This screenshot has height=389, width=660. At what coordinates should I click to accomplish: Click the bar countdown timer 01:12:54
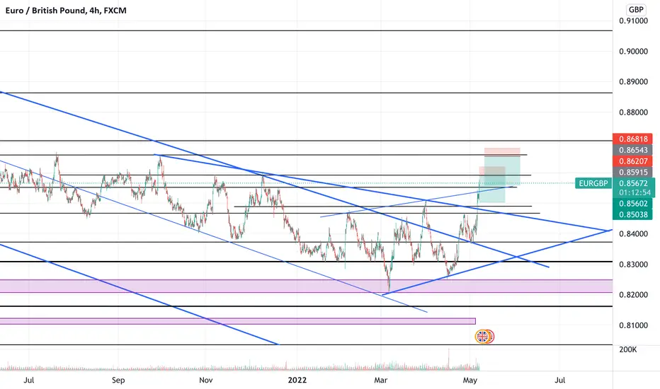point(635,192)
